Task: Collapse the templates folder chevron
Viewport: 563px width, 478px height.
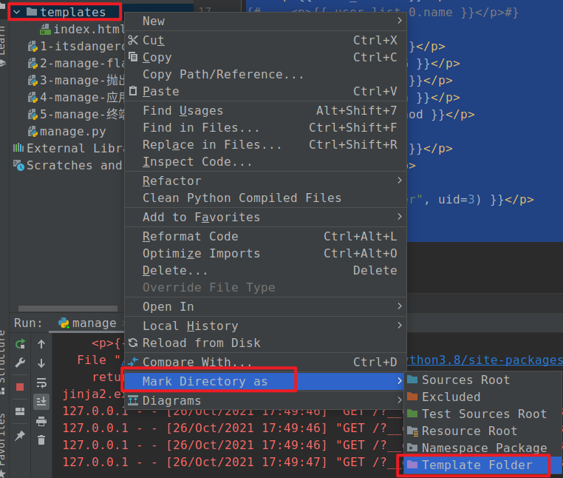Action: (x=16, y=13)
